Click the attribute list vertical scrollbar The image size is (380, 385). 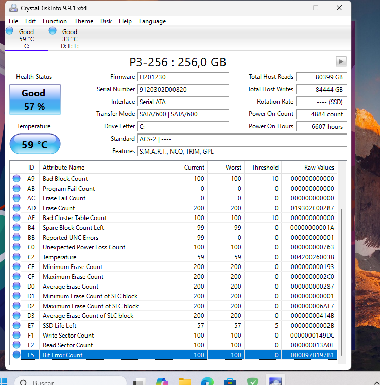(342, 282)
